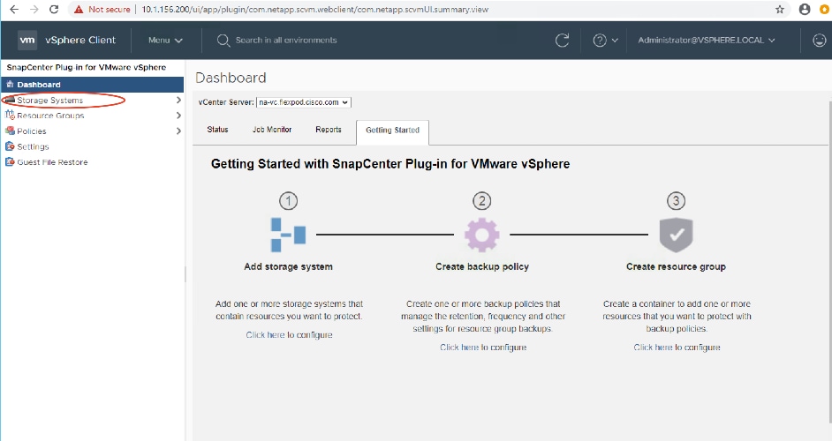Switch to the Reports tab
The width and height of the screenshot is (832, 441).
329,130
